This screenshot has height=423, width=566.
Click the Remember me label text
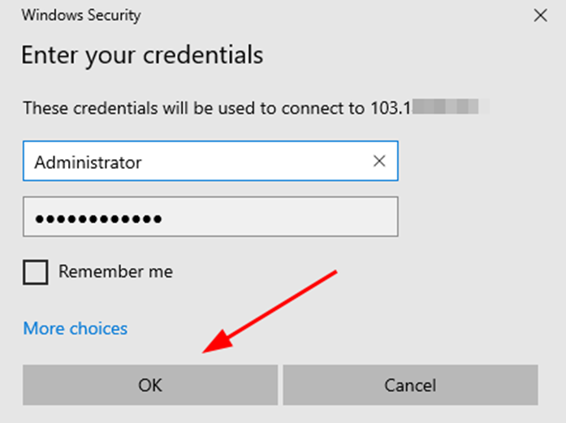115,272
